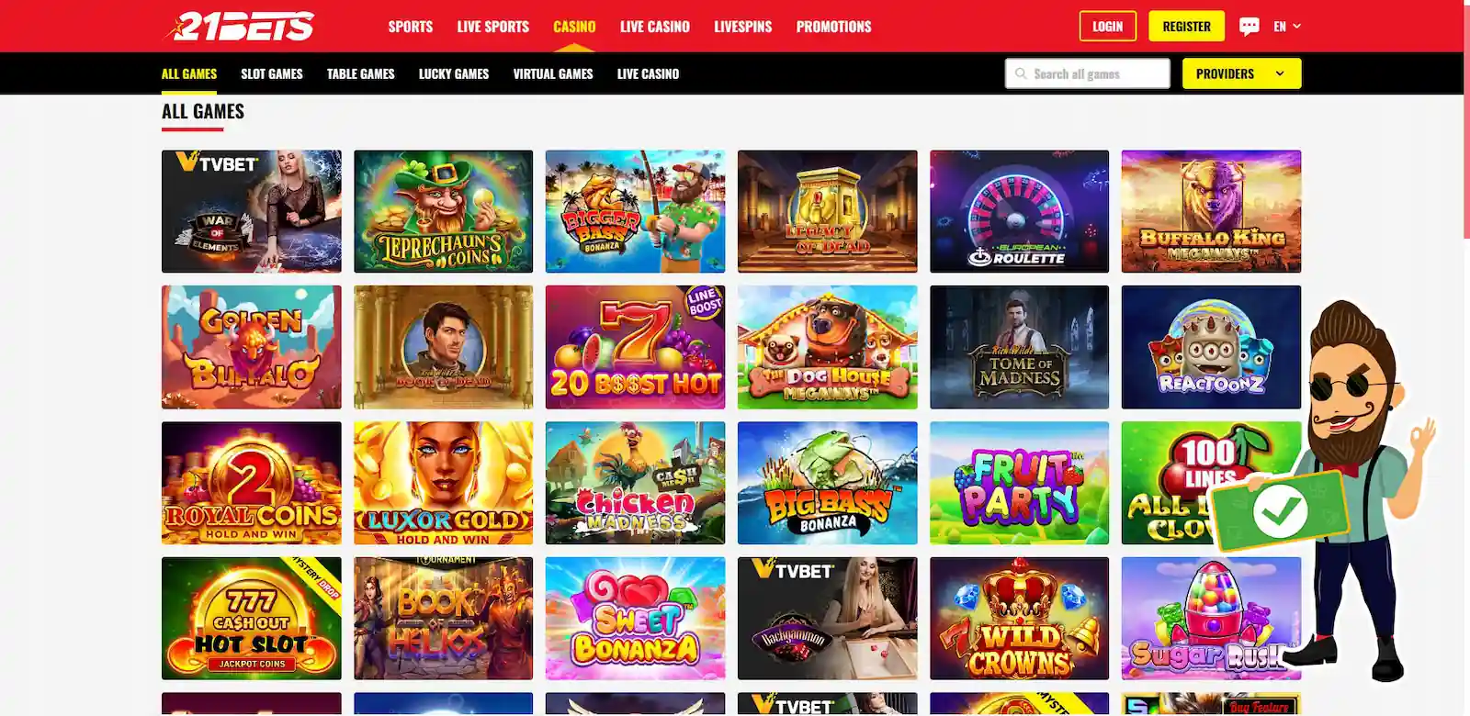Click the 21Bets logo
The image size is (1470, 716).
click(239, 27)
